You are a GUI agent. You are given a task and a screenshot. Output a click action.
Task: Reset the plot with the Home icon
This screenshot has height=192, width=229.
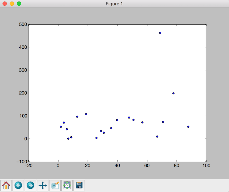pyautogui.click(x=6, y=186)
